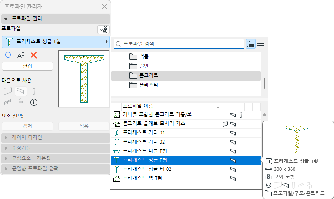Click the 프로파일/구조/콘크리트 path text
This screenshot has height=199, width=334.
(299, 193)
